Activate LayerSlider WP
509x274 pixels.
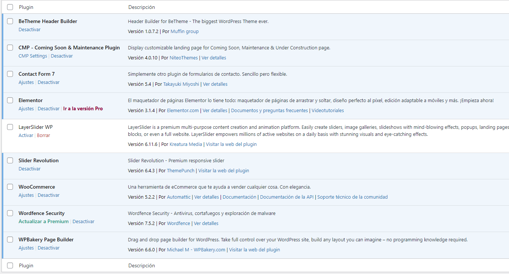tap(26, 136)
